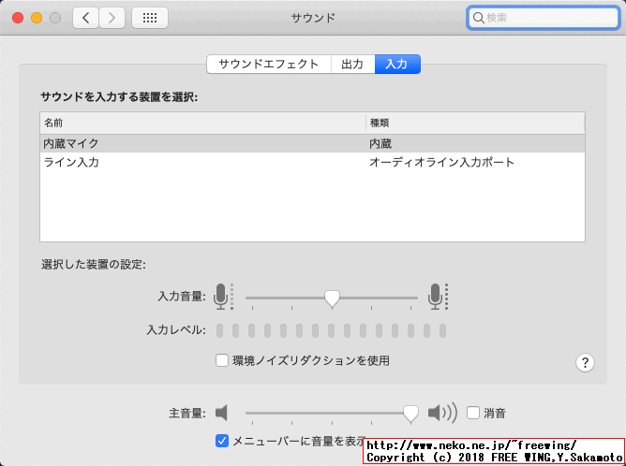Minimize the window with yellow button
626x466 pixels.
pyautogui.click(x=37, y=18)
